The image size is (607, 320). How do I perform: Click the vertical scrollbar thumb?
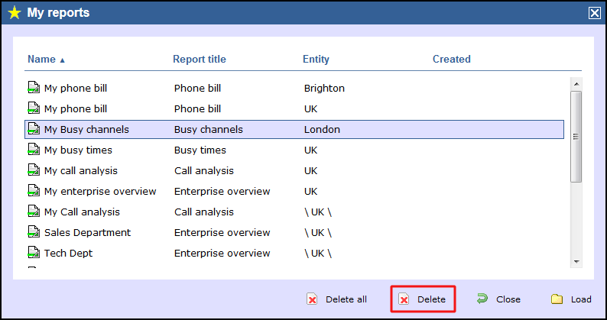(576, 137)
